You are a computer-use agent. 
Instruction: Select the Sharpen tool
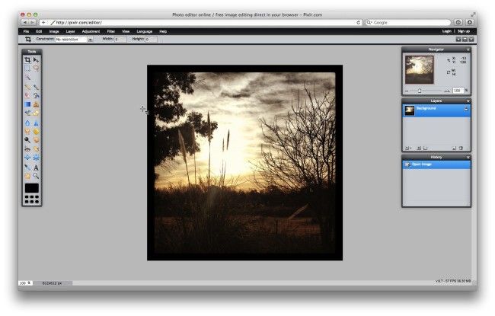[37, 123]
